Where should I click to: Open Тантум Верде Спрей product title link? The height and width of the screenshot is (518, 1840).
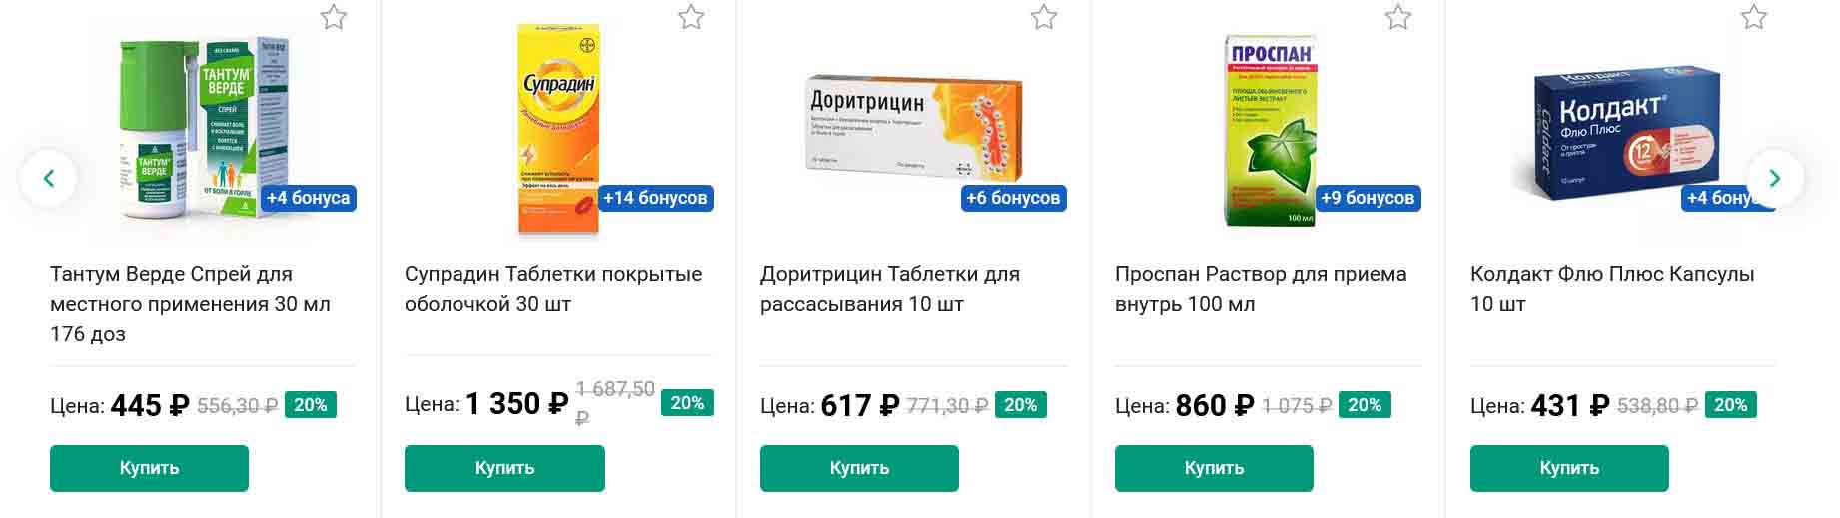pos(190,303)
